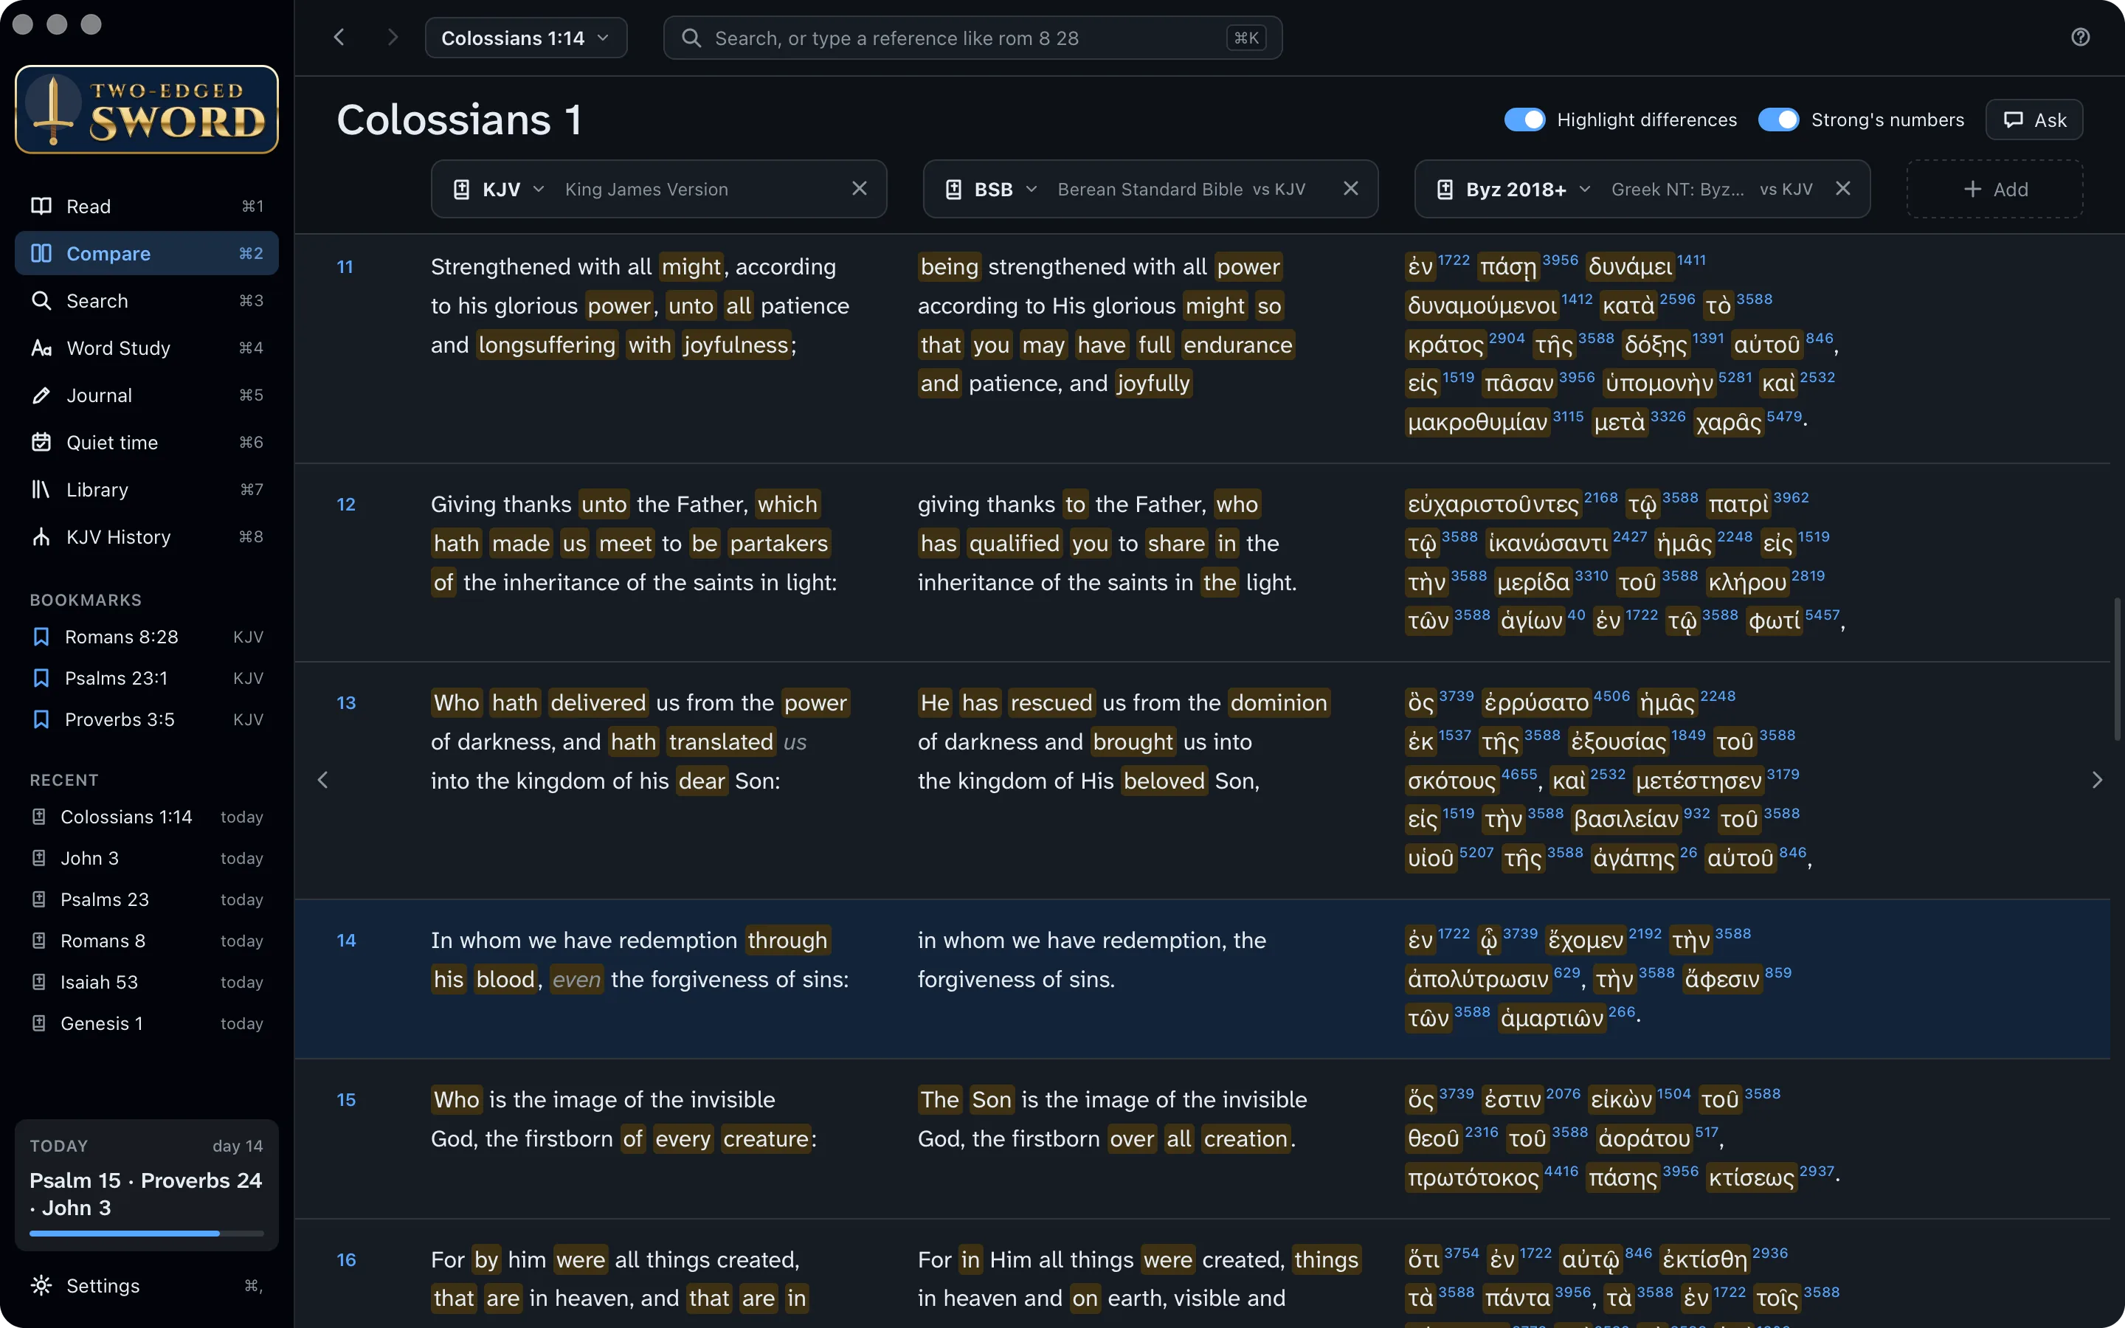2125x1328 pixels.
Task: Open recent passage Isaiah 53
Action: (x=147, y=982)
